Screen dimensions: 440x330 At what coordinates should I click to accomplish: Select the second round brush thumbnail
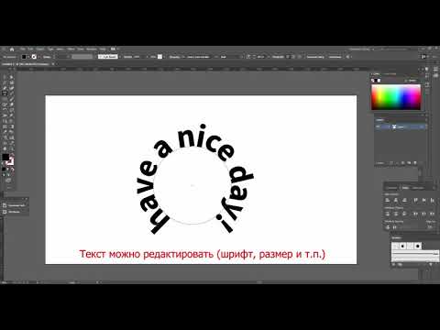[418, 246]
